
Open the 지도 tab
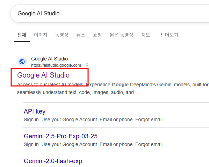click(x=145, y=35)
